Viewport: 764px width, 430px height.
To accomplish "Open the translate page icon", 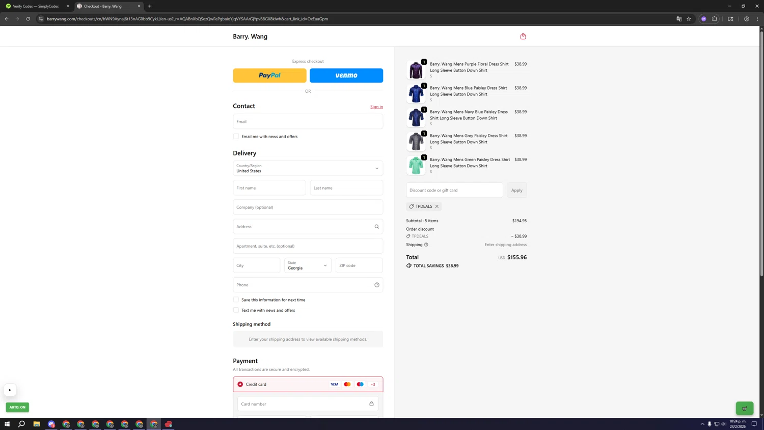I will (679, 19).
